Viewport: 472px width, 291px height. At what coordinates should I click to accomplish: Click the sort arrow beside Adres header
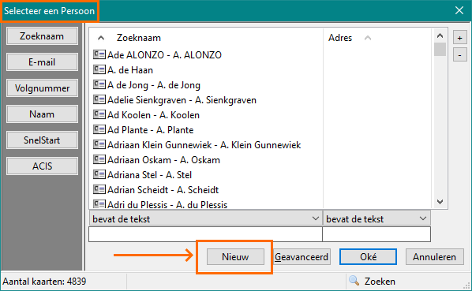368,38
